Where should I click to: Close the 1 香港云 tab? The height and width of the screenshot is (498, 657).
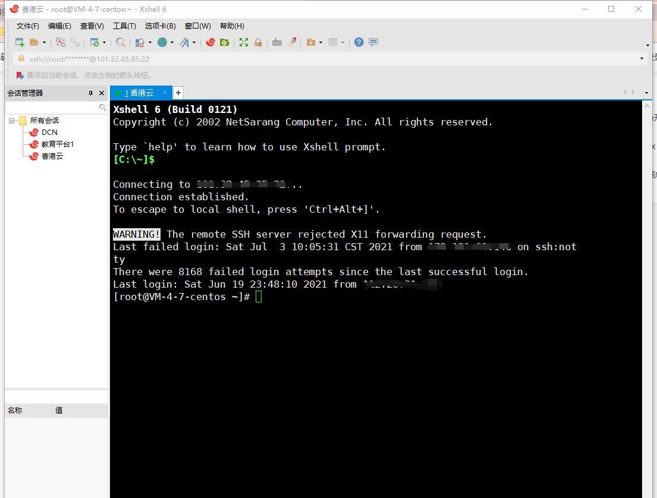point(165,93)
